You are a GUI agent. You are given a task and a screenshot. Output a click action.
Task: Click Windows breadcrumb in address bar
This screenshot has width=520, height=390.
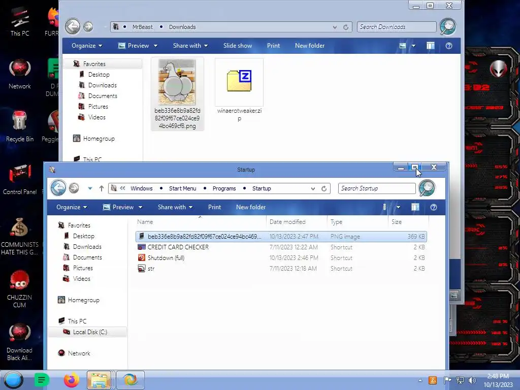[142, 188]
